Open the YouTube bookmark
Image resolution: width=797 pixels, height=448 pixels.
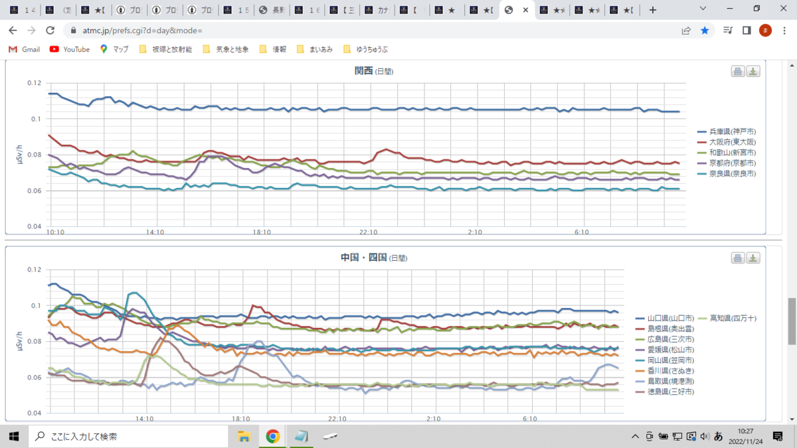70,49
